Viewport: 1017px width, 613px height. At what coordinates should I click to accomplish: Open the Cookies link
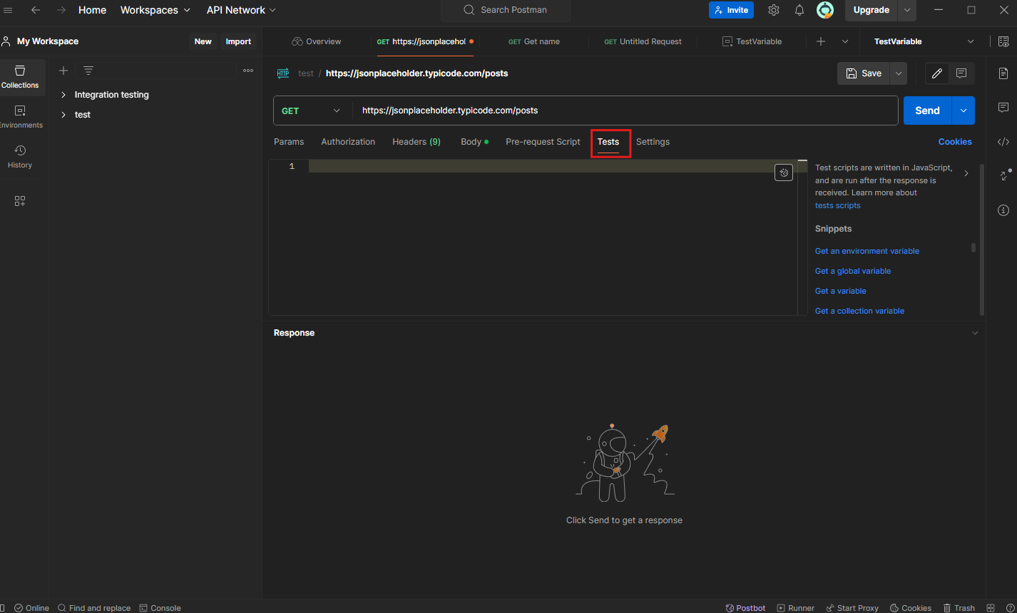(955, 142)
